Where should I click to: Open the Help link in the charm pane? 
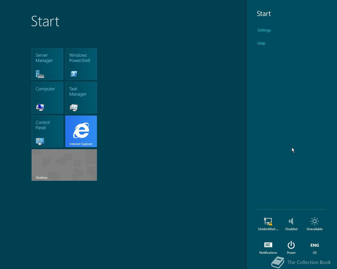click(261, 43)
